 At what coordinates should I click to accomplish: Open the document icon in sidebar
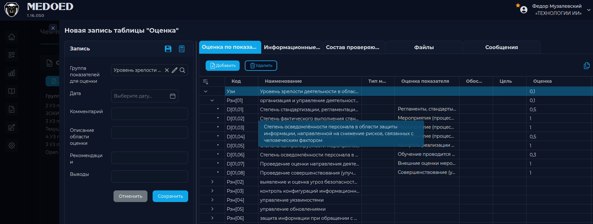(x=12, y=109)
